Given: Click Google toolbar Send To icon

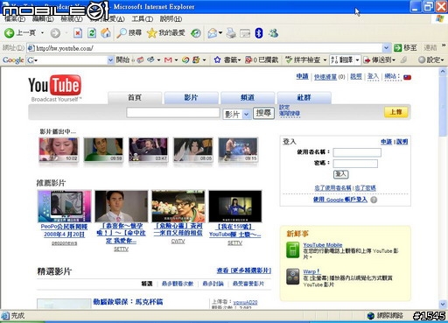Looking at the screenshot, I should (367, 60).
